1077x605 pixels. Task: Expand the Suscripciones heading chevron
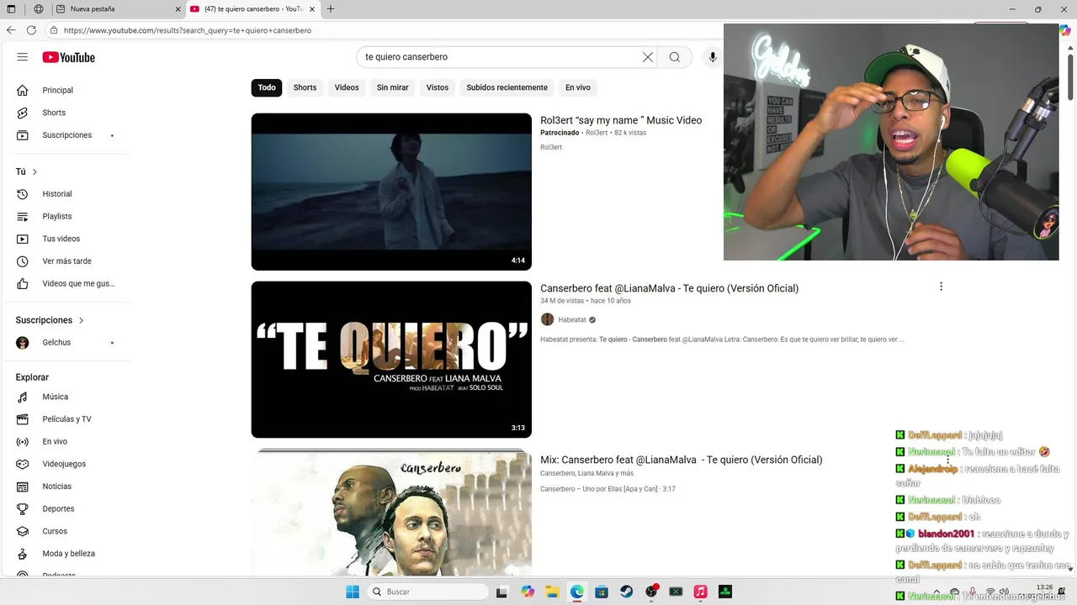click(x=81, y=320)
